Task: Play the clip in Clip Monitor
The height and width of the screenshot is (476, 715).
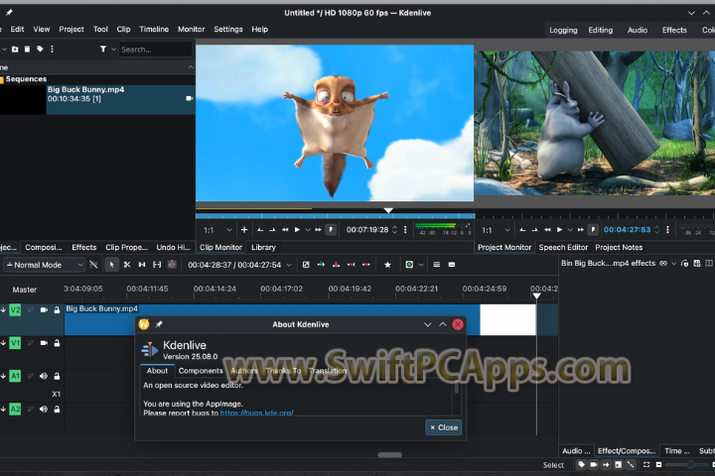Action: (x=297, y=230)
